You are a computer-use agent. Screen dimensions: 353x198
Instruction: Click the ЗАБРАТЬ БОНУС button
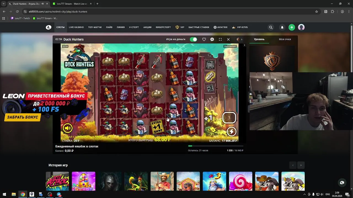(x=23, y=117)
